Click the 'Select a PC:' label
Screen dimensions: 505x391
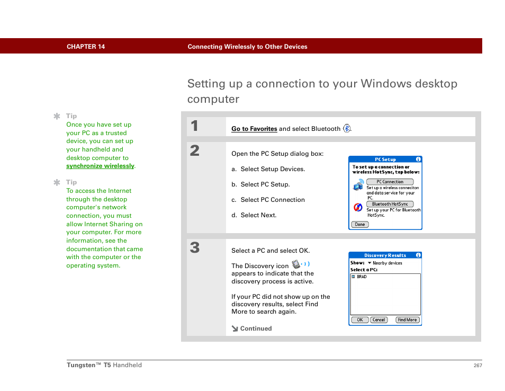pyautogui.click(x=364, y=270)
